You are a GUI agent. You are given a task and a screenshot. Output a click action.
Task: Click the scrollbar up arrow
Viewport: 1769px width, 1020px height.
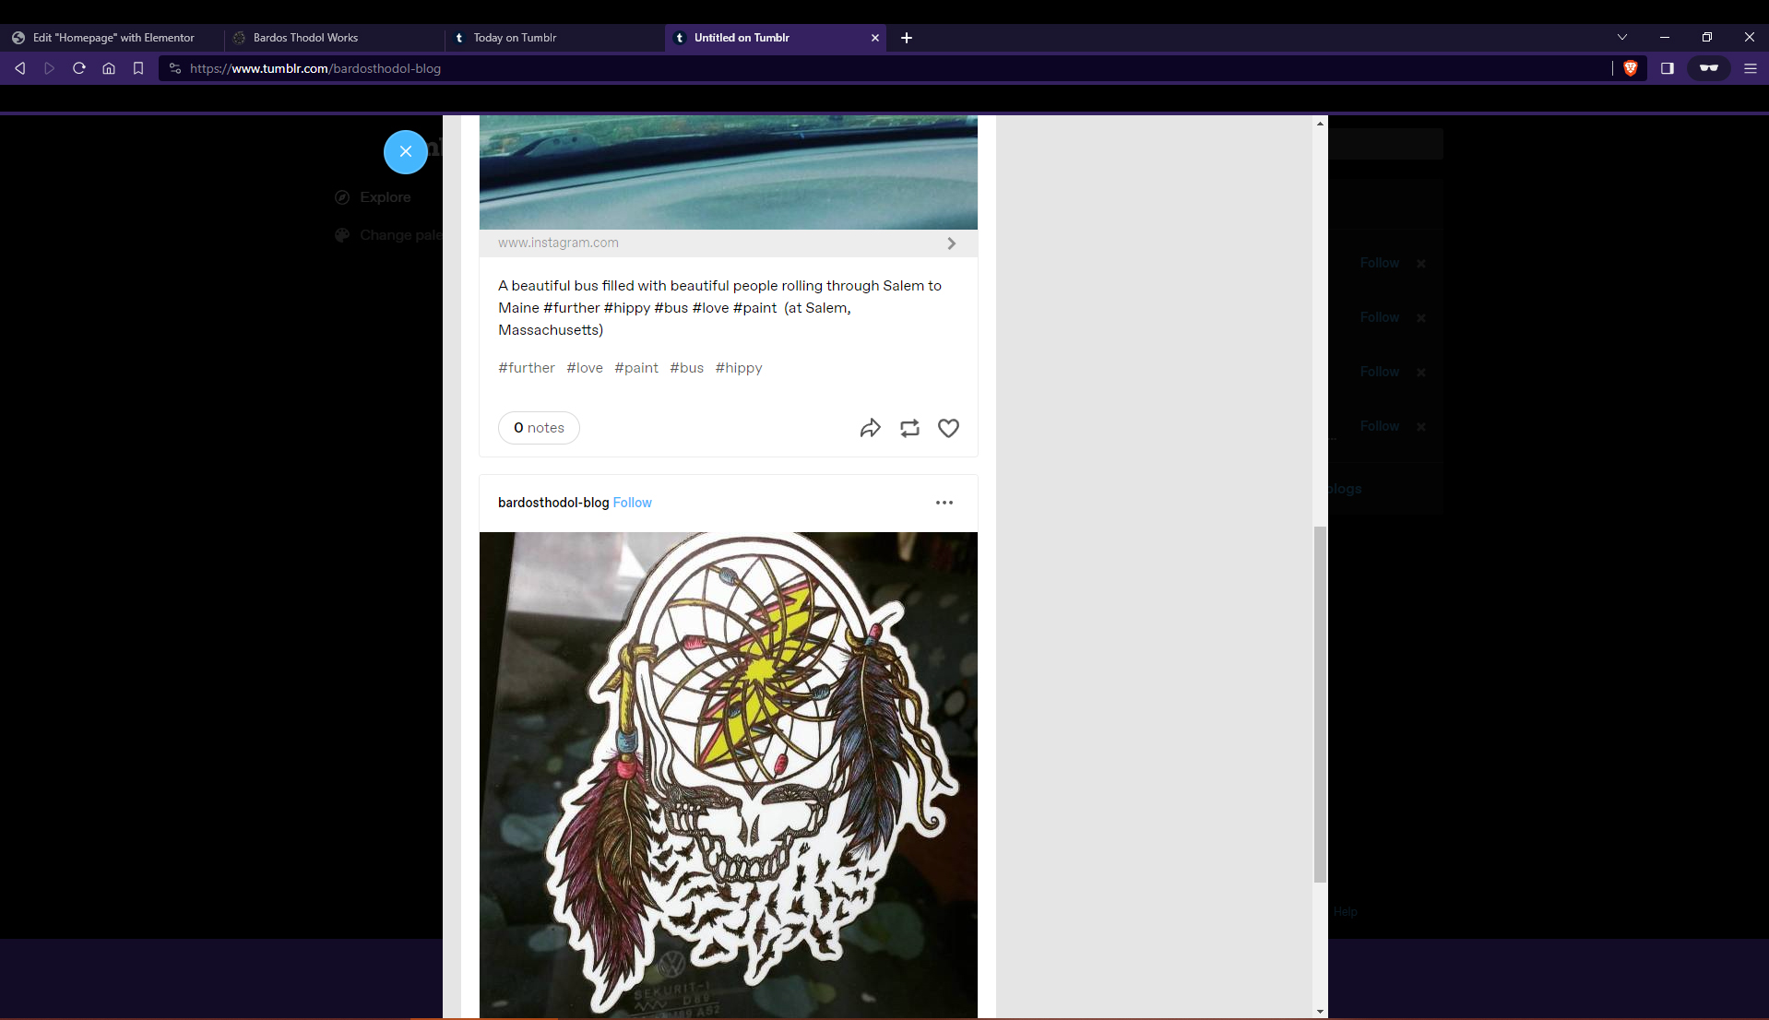coord(1320,123)
